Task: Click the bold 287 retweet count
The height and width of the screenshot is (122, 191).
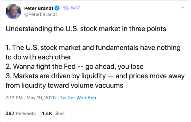Action: [x=10, y=114]
